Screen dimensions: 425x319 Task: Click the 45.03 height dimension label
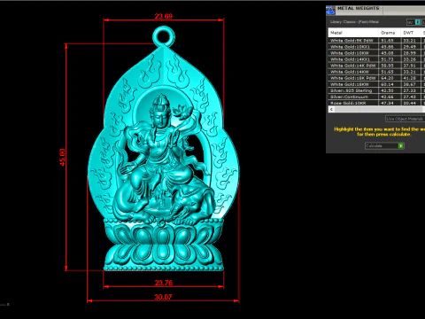pos(62,157)
